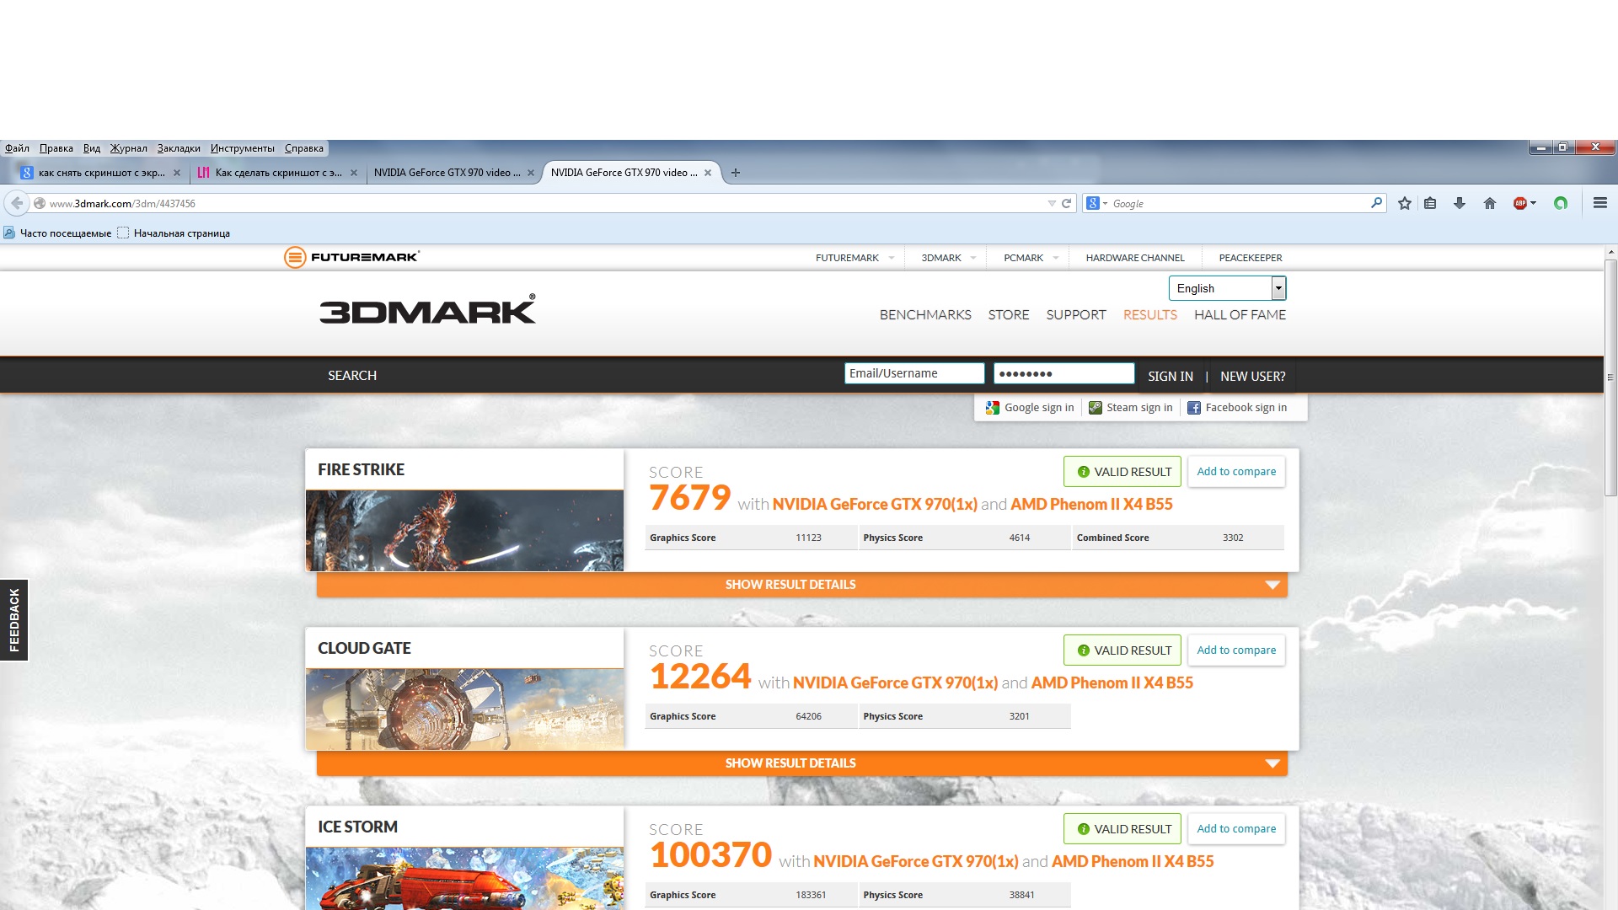Screen dimensions: 1618x910
Task: Click the page reload icon
Action: click(1066, 203)
